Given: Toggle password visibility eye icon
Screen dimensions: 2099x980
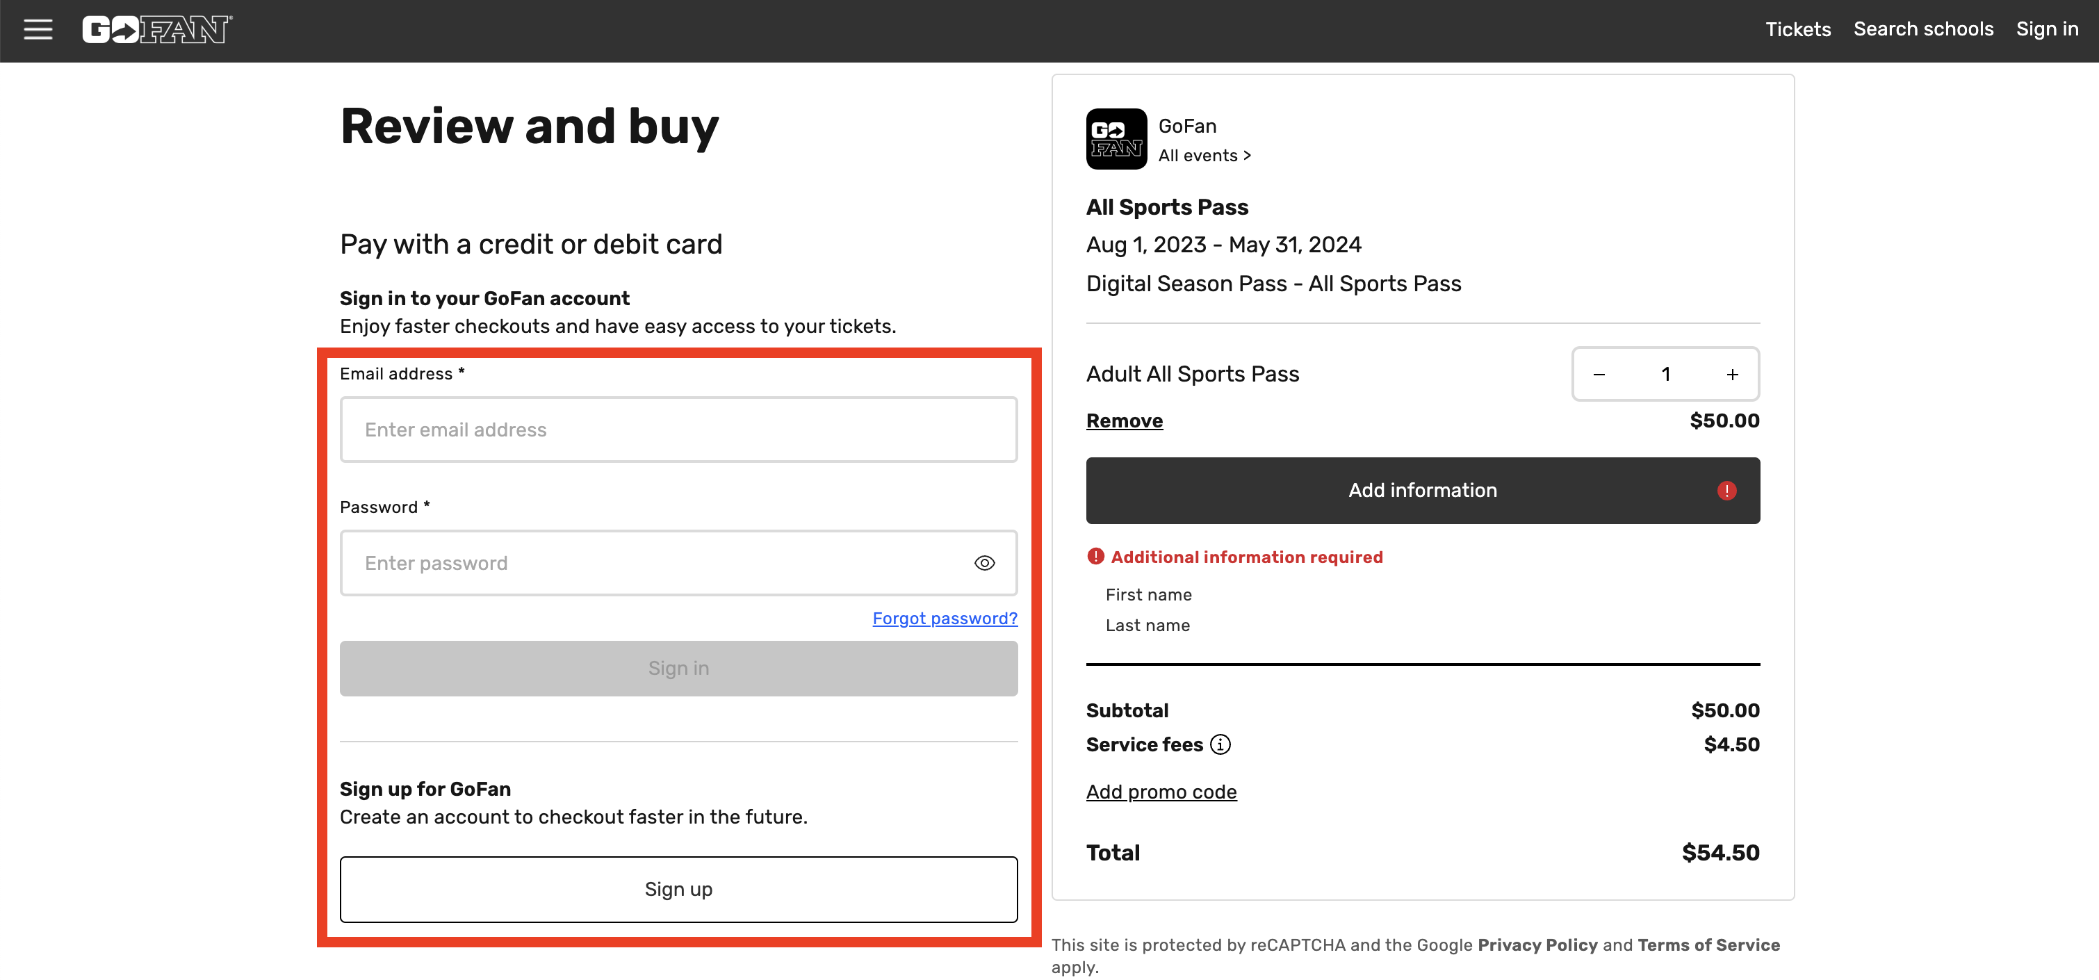Looking at the screenshot, I should [x=984, y=563].
